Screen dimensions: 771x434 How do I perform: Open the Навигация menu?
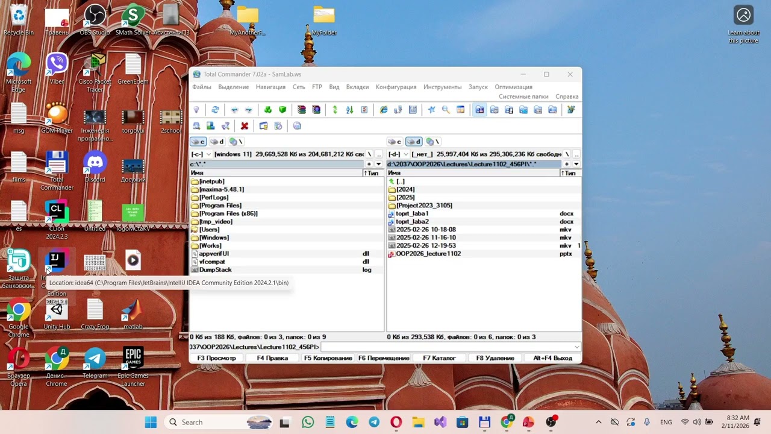(270, 87)
